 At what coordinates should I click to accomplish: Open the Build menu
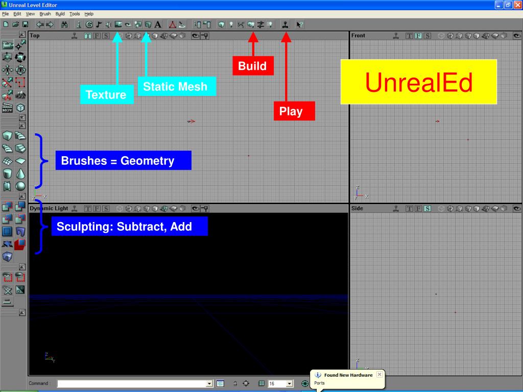click(60, 14)
